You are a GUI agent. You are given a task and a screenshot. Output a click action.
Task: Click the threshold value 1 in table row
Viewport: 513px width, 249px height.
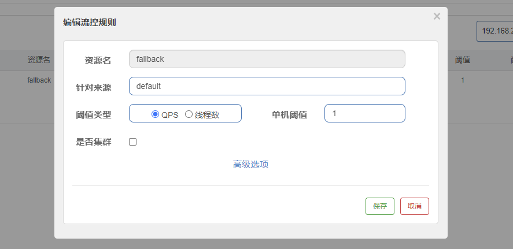462,80
